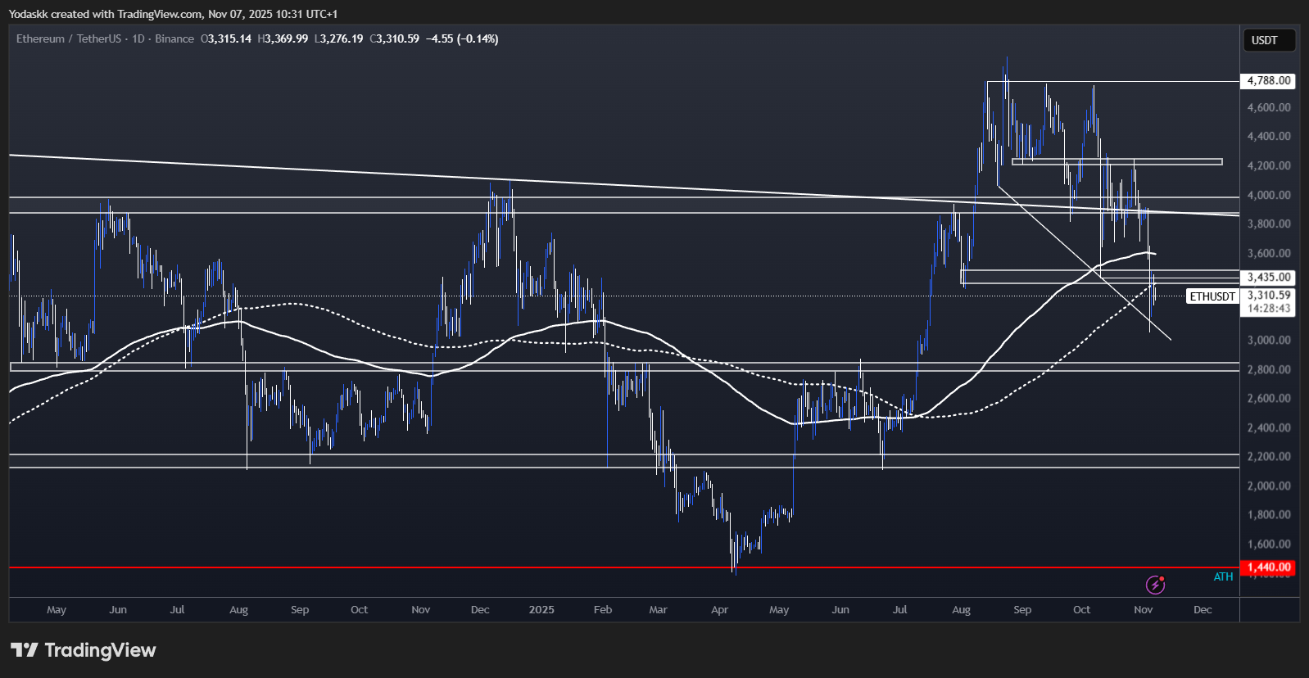
Task: Select the 3,435.00 price level label
Action: (x=1268, y=278)
